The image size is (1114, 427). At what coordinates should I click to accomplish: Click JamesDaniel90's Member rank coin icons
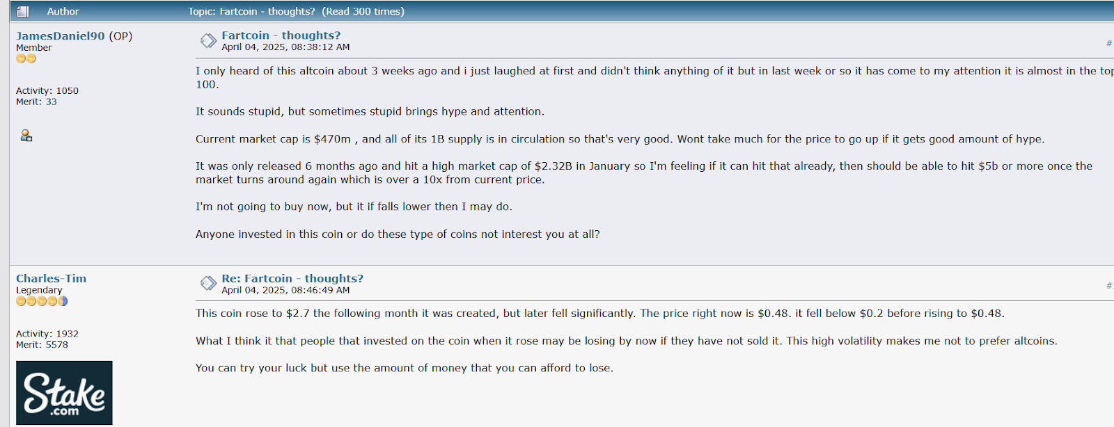tap(26, 58)
